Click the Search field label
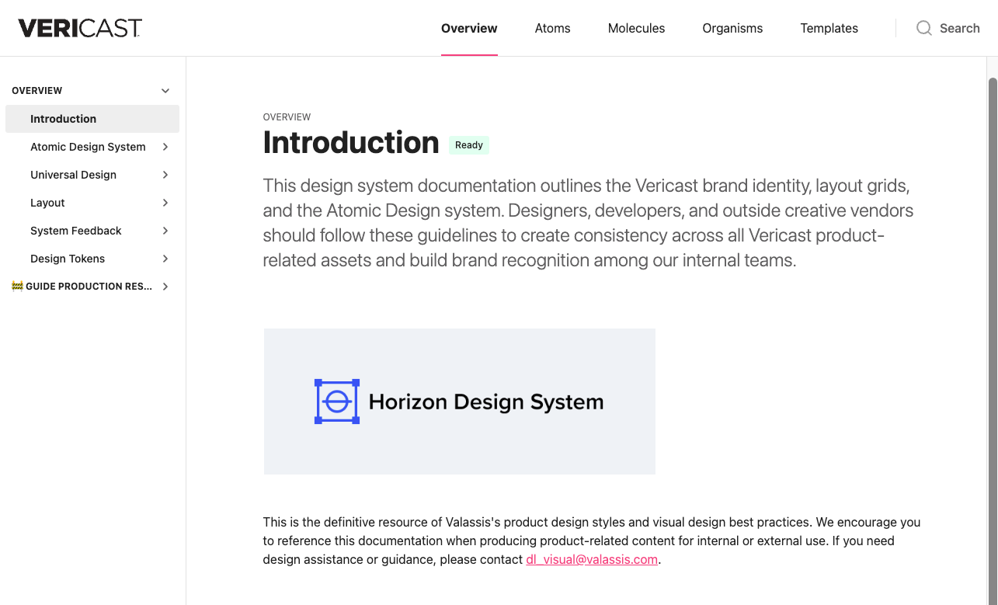Image resolution: width=998 pixels, height=605 pixels. click(960, 28)
